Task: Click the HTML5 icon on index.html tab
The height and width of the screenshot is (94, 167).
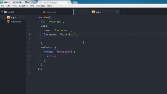Action: [44, 12]
